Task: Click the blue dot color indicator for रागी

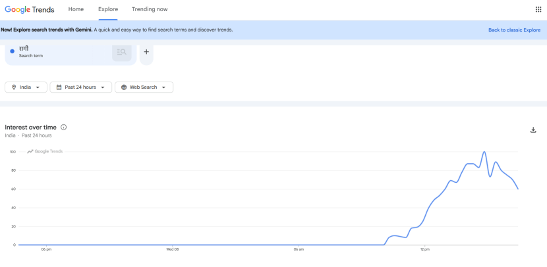Action: click(x=12, y=51)
